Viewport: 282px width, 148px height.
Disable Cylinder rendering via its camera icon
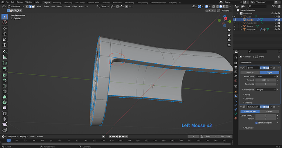tap(279, 20)
